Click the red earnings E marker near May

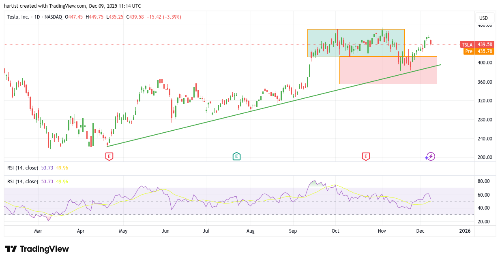[x=109, y=156]
